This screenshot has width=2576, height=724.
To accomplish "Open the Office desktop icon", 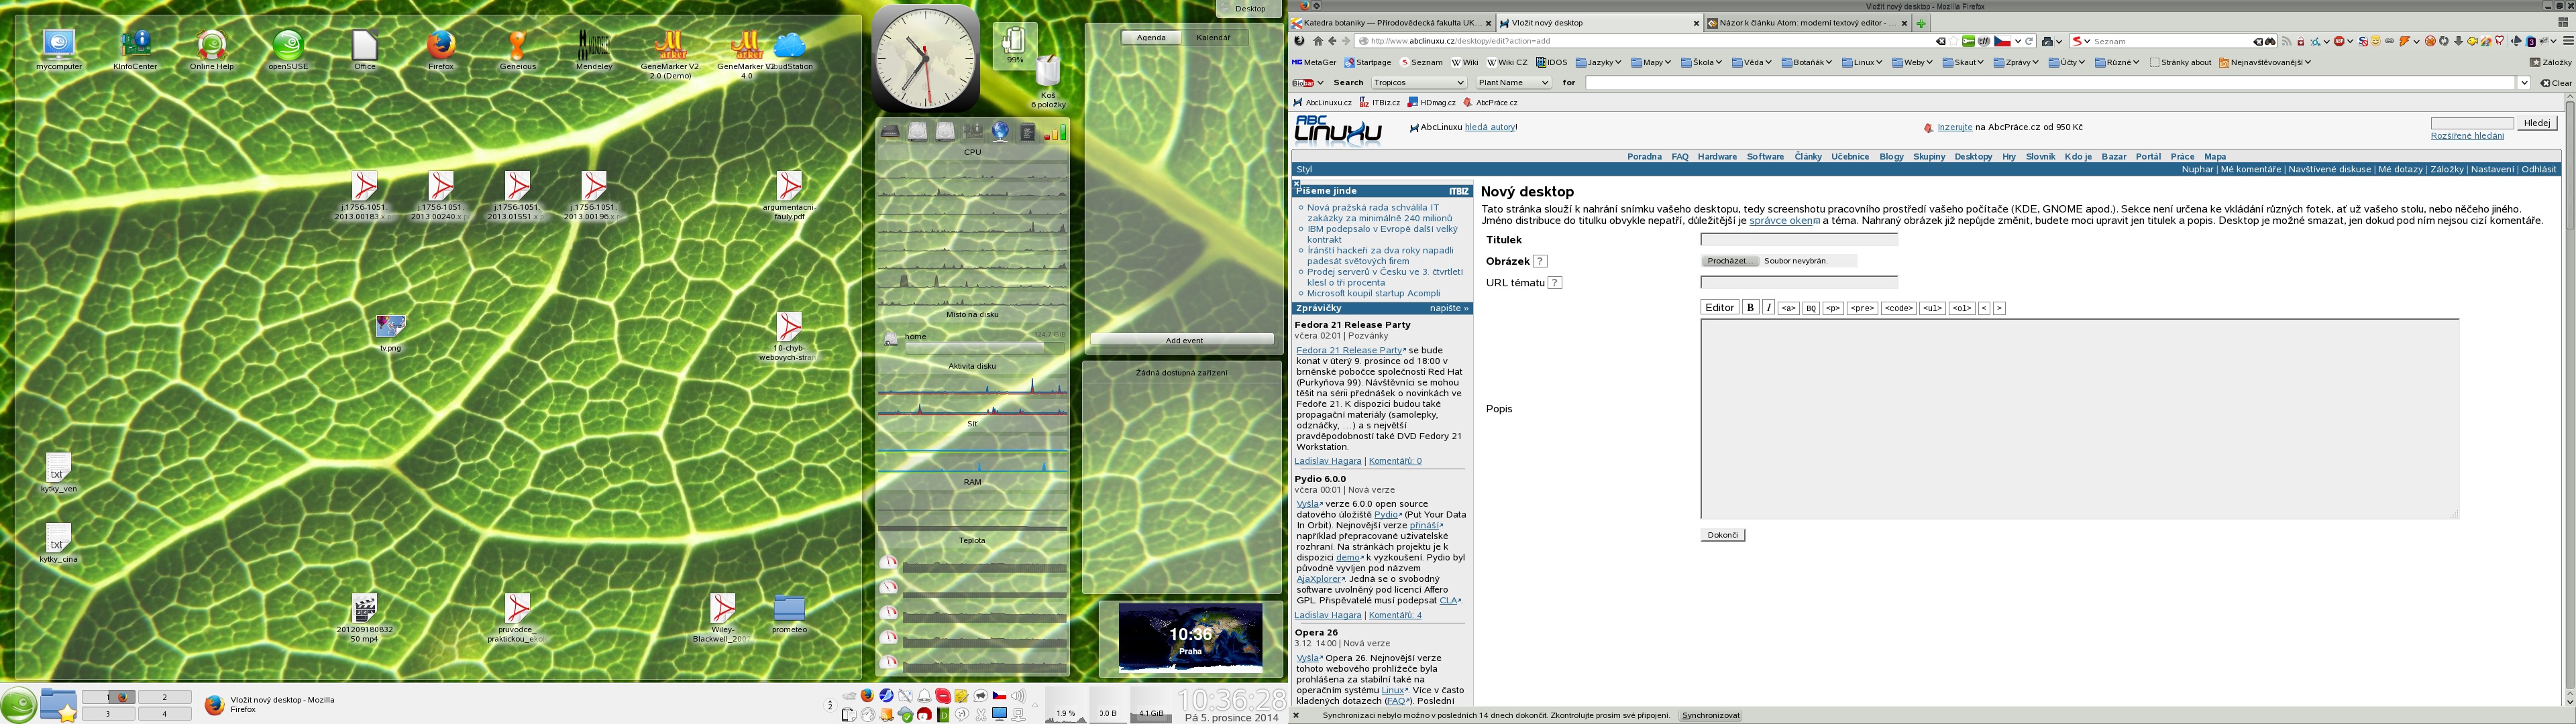I will click(x=365, y=50).
